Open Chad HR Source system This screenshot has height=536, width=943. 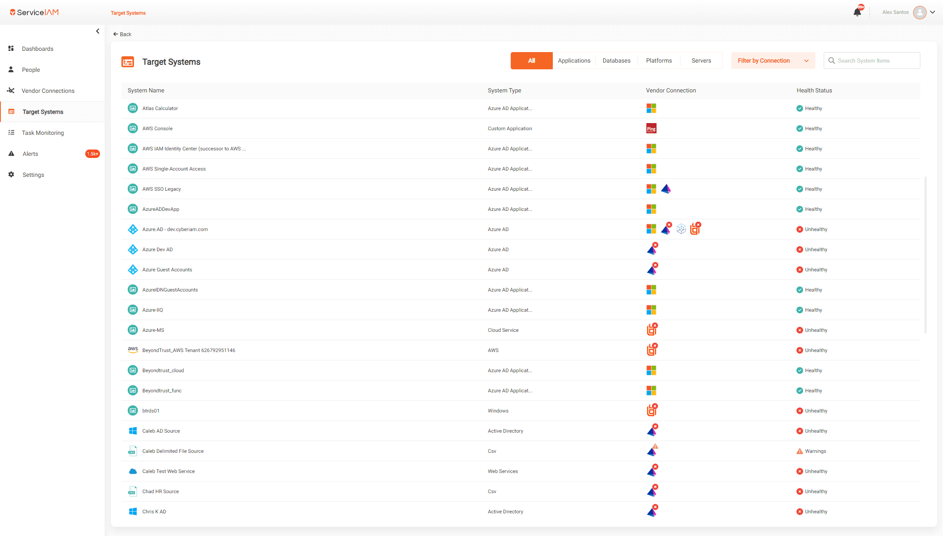[520, 491]
